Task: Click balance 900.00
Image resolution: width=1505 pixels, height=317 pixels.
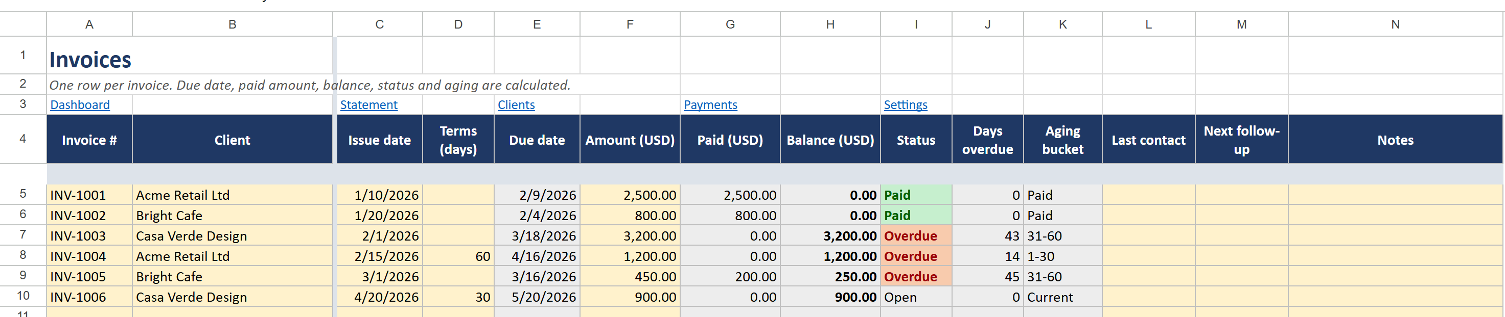Action: pyautogui.click(x=830, y=297)
